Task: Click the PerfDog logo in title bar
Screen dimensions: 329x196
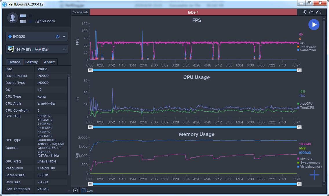Action: tap(4, 4)
